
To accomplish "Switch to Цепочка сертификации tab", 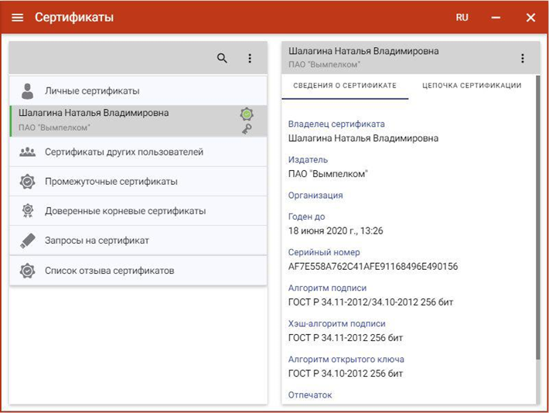I will pos(472,86).
